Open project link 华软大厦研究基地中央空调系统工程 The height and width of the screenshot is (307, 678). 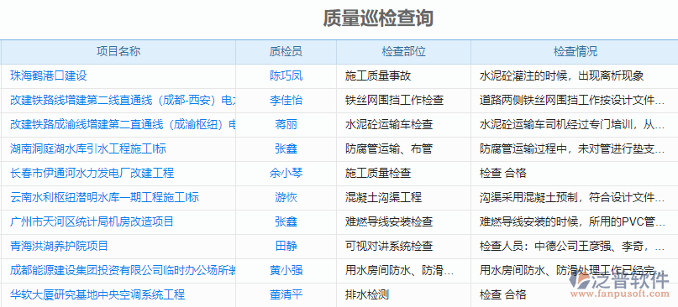(97, 295)
